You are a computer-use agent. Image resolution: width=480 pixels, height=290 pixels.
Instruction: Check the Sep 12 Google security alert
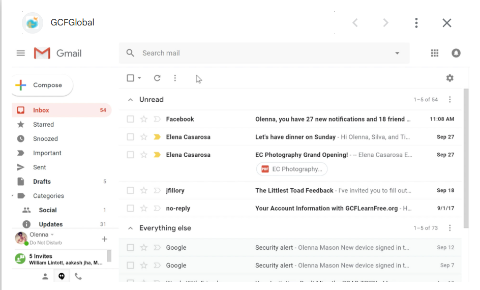tap(130, 247)
